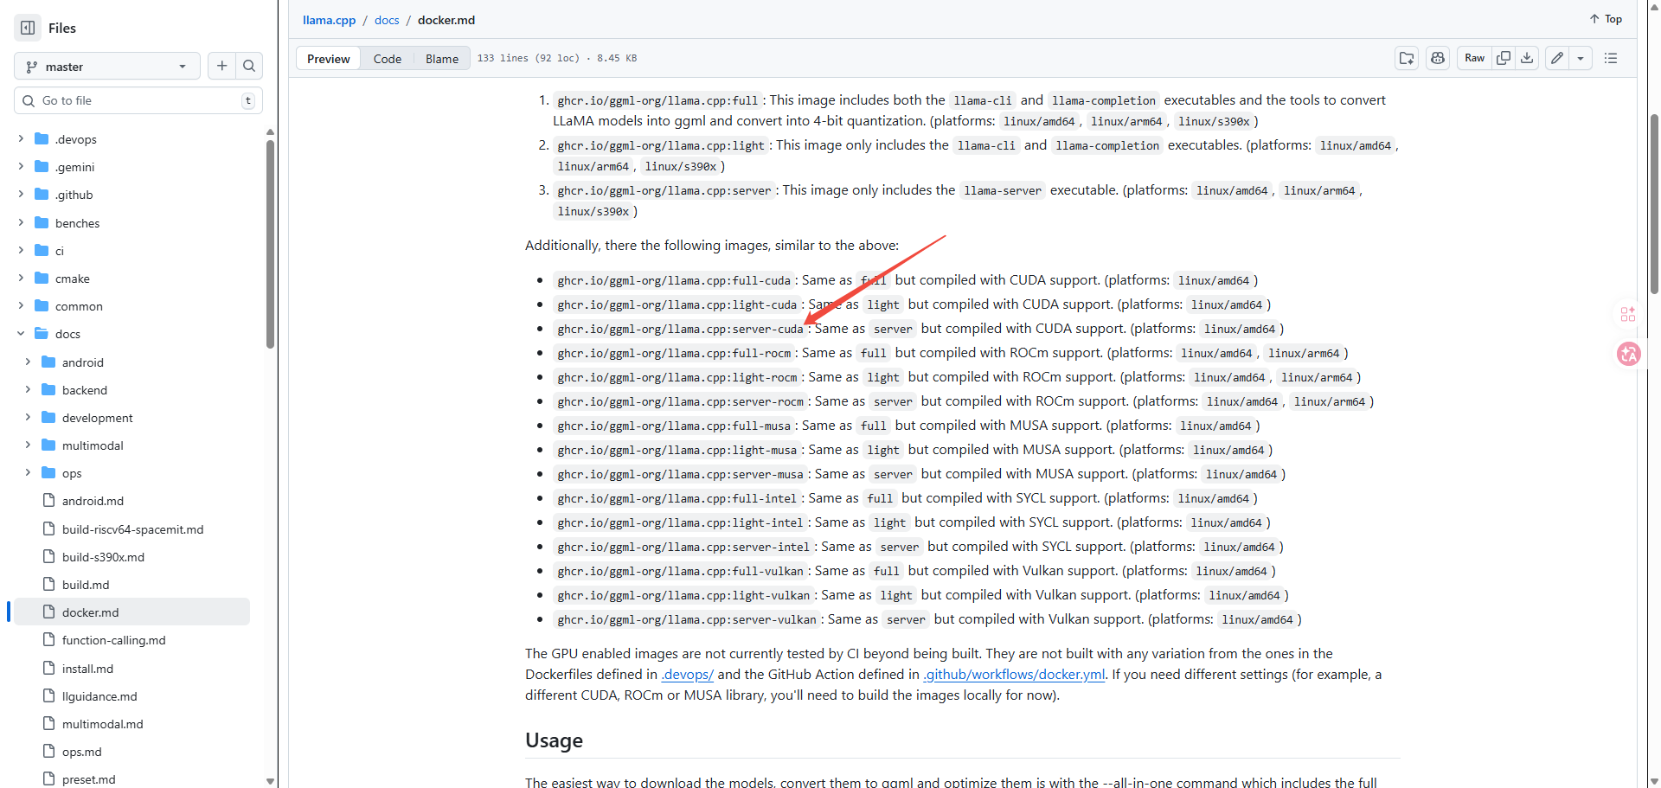Open more edit options dropdown arrow

[x=1581, y=58]
